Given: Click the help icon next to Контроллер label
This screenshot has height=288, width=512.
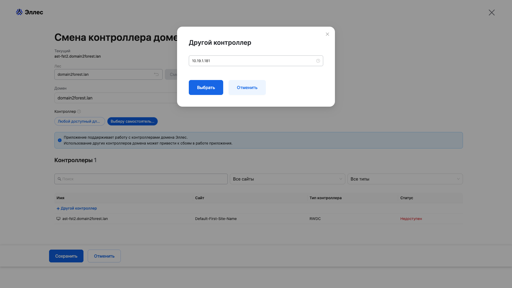Looking at the screenshot, I should (x=79, y=111).
